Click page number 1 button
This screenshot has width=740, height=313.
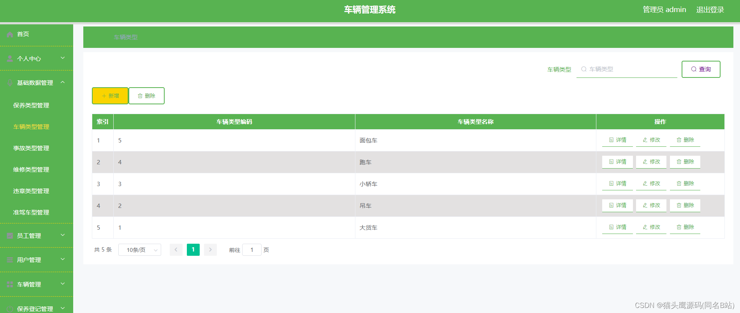click(x=193, y=250)
